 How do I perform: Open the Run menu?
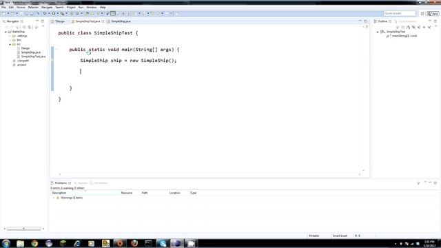(81, 8)
